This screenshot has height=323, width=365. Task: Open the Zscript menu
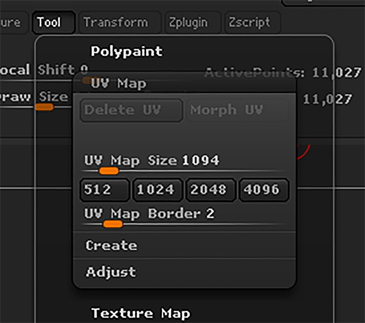(252, 22)
